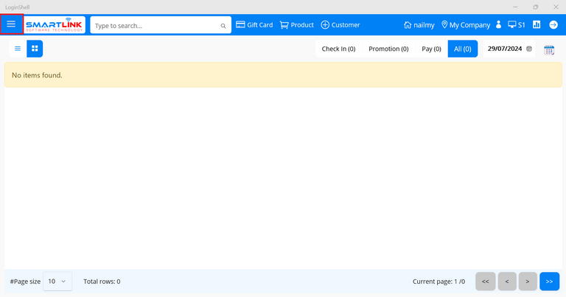Click the SmartLink logo
The width and height of the screenshot is (566, 297).
[x=55, y=25]
